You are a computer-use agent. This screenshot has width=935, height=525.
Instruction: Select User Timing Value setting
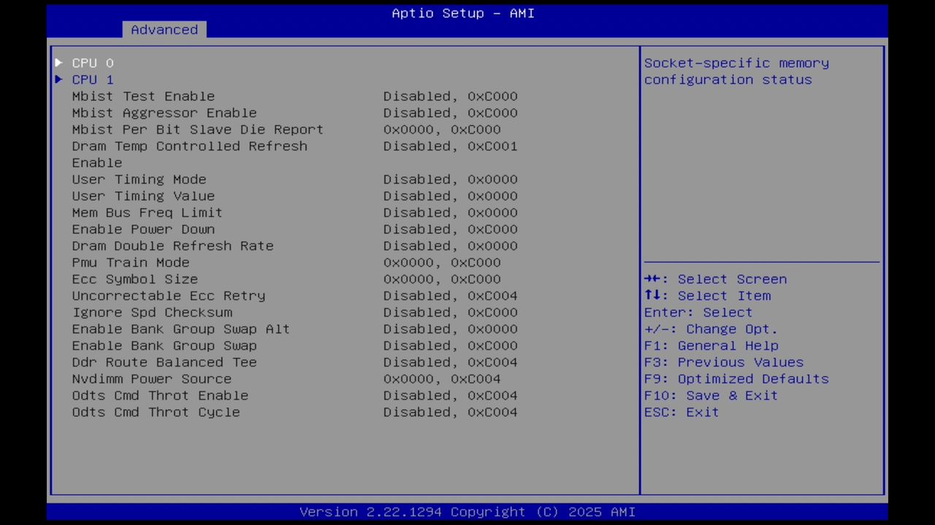[143, 195]
